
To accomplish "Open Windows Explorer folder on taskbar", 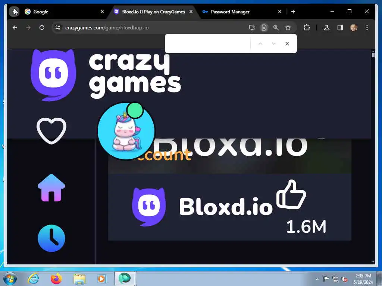I will pyautogui.click(x=79, y=279).
